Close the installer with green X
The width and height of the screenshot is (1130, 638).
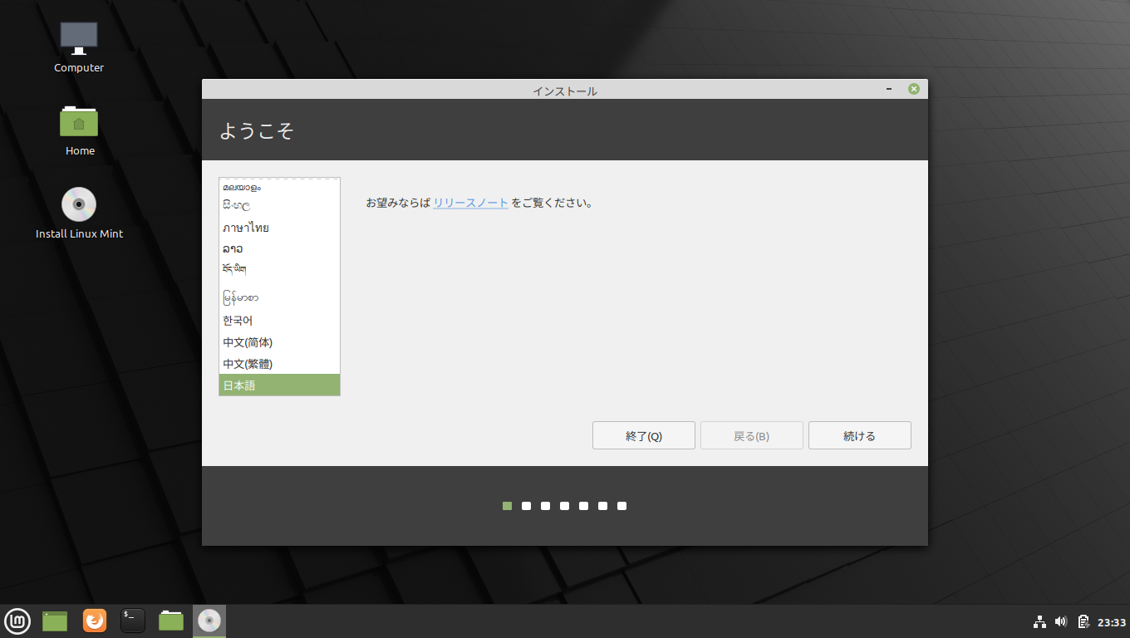(x=914, y=89)
